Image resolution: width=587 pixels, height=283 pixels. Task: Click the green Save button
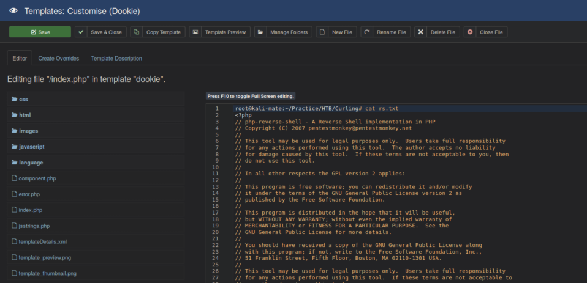pos(40,32)
